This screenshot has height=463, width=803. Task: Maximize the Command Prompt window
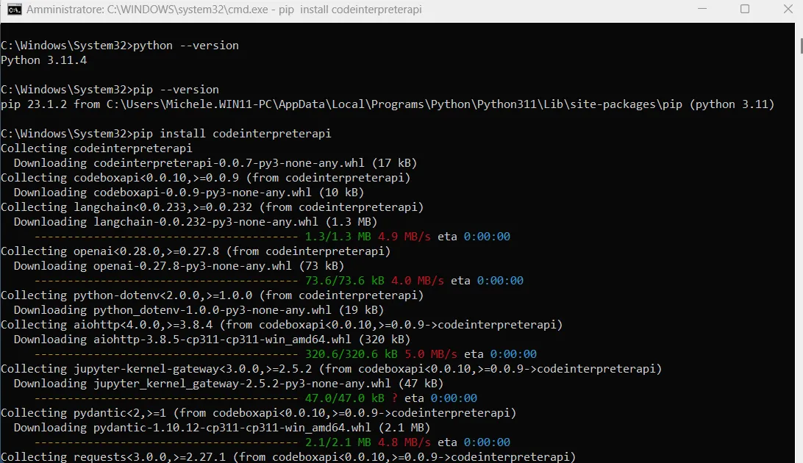[x=745, y=10]
